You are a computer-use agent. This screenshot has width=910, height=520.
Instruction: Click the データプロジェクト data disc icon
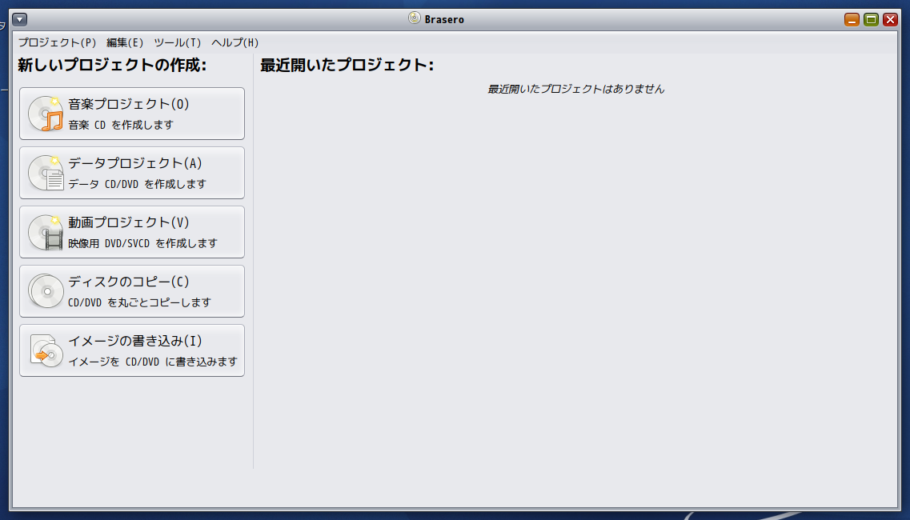click(x=44, y=172)
